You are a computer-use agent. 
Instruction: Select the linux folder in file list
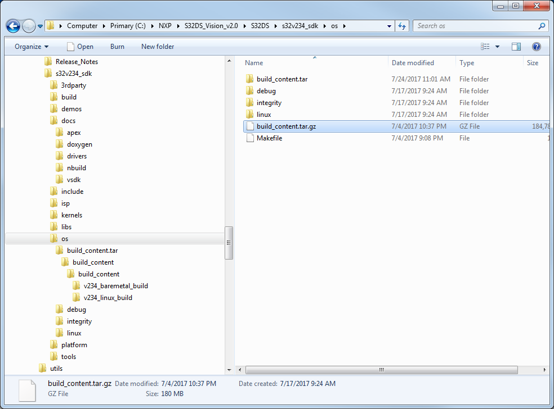point(263,115)
